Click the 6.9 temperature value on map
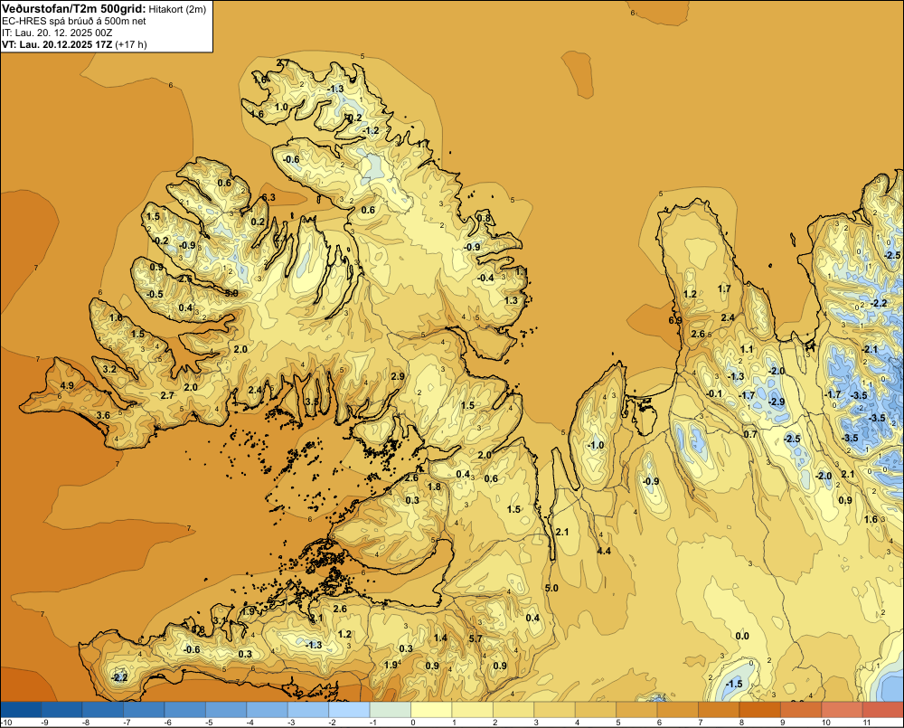This screenshot has width=904, height=728. 675,320
